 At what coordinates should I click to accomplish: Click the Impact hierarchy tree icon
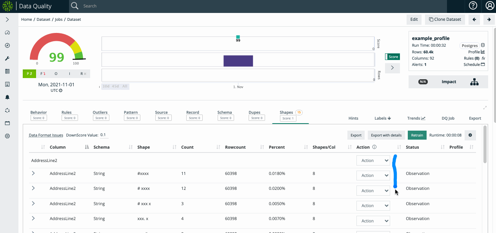(x=474, y=82)
